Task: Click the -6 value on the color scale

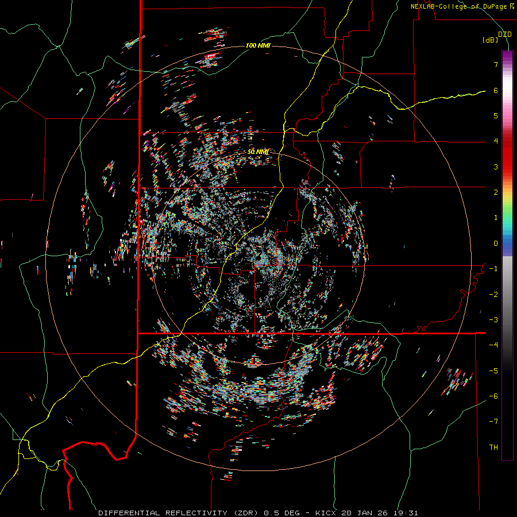Action: [493, 396]
